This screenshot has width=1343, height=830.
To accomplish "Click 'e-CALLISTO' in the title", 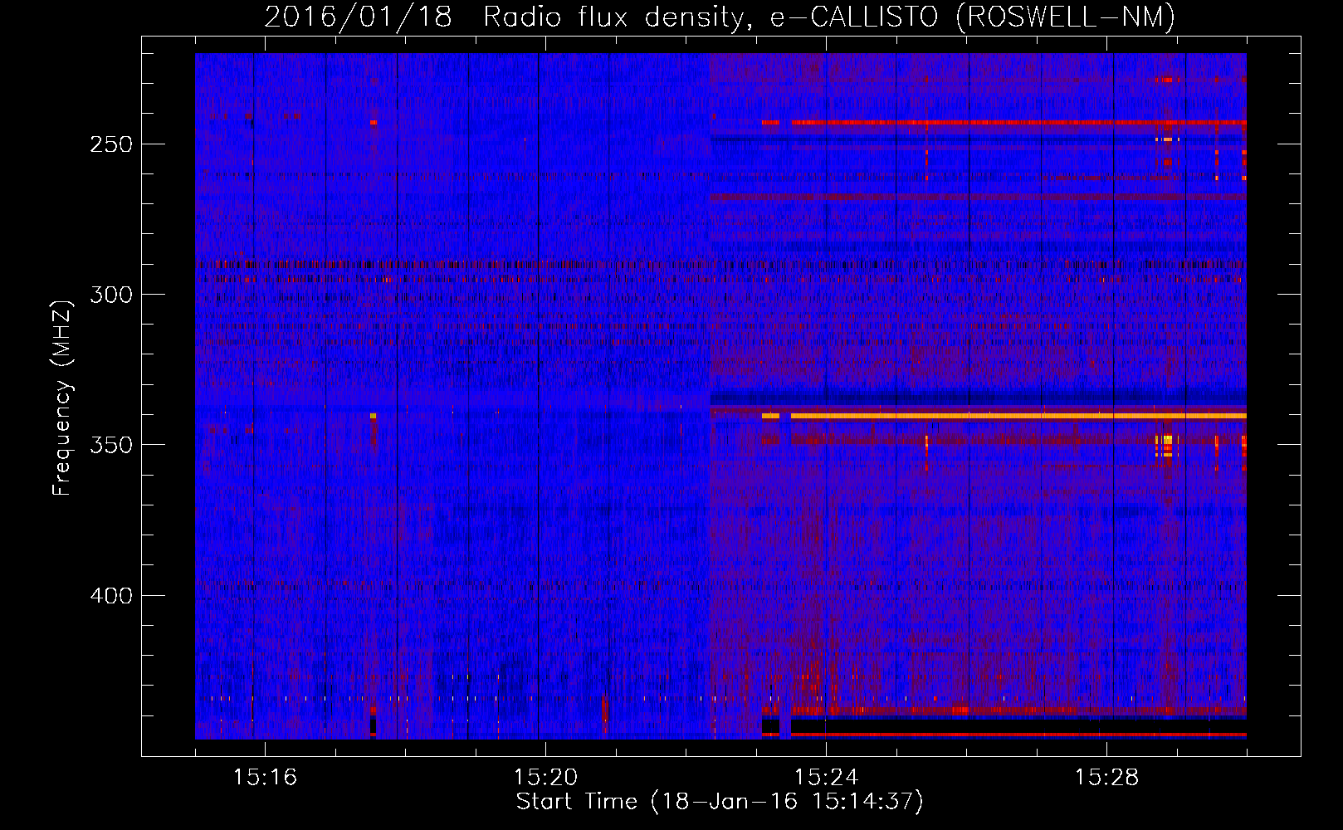I will [x=854, y=17].
